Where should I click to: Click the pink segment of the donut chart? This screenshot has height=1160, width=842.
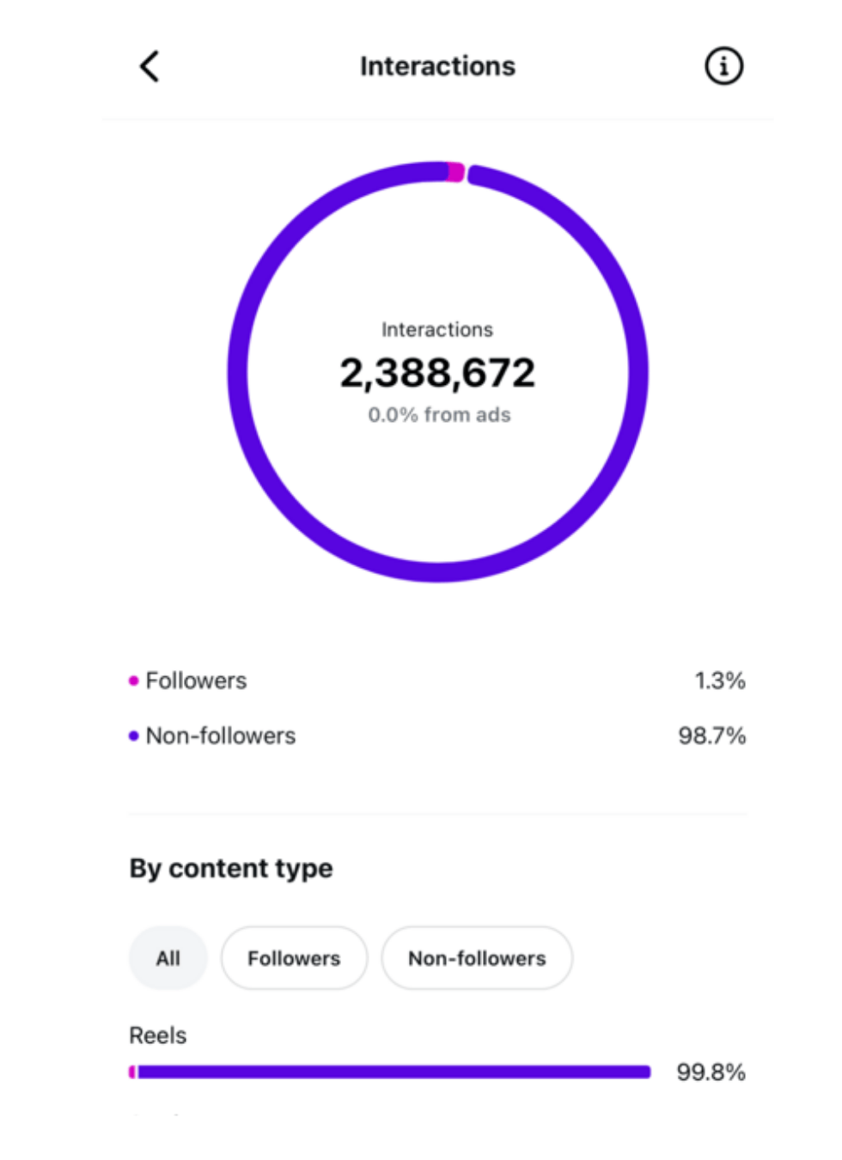pos(456,172)
